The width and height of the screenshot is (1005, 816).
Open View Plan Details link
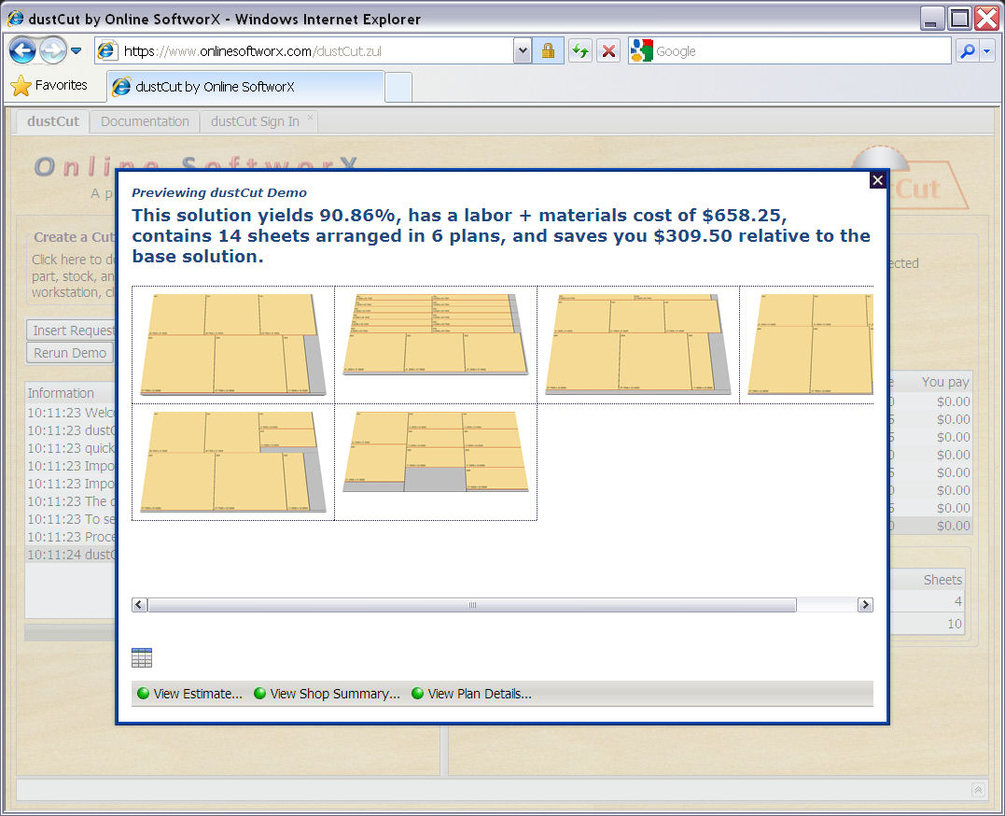tap(480, 694)
